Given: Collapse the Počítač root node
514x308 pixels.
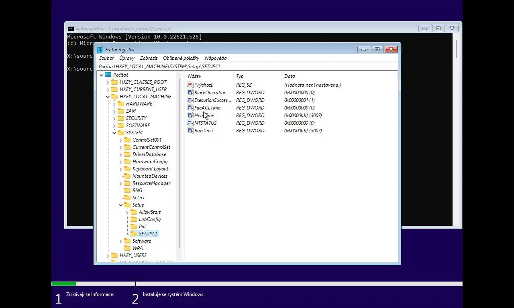Looking at the screenshot, I should coord(101,75).
